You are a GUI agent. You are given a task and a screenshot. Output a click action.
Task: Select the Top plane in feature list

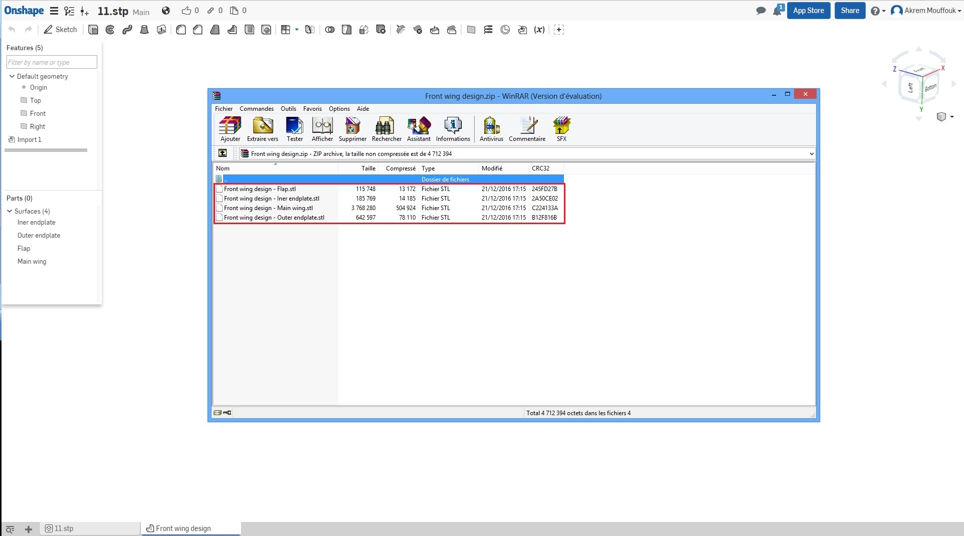click(35, 100)
